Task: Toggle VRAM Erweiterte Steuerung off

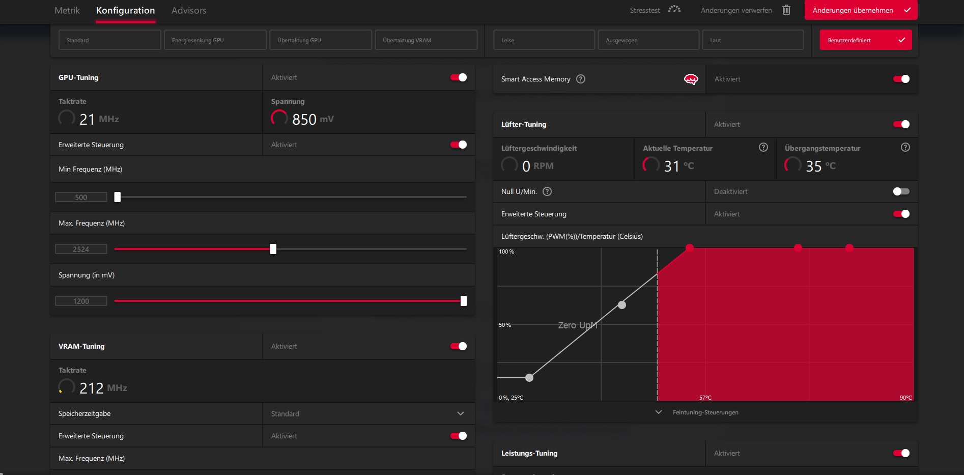Action: pos(459,436)
